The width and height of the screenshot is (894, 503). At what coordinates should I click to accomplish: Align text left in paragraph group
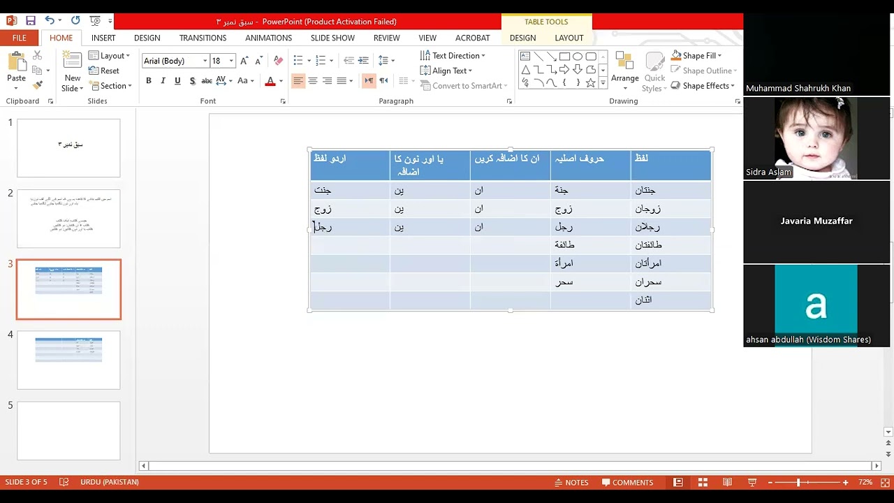tap(298, 81)
